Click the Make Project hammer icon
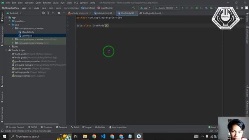249x140 pixels. 133,8
